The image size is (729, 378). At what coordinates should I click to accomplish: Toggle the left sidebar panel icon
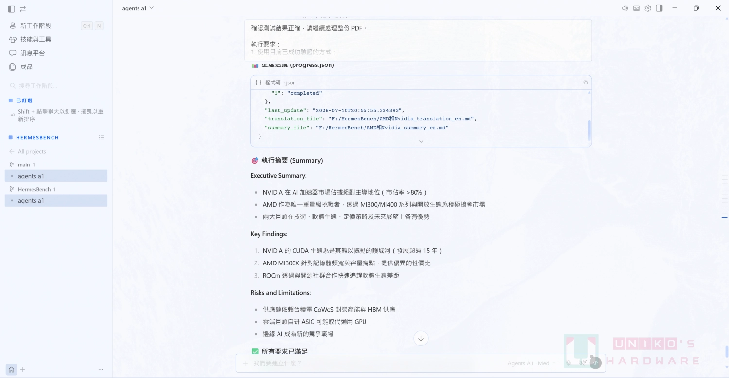(x=12, y=9)
